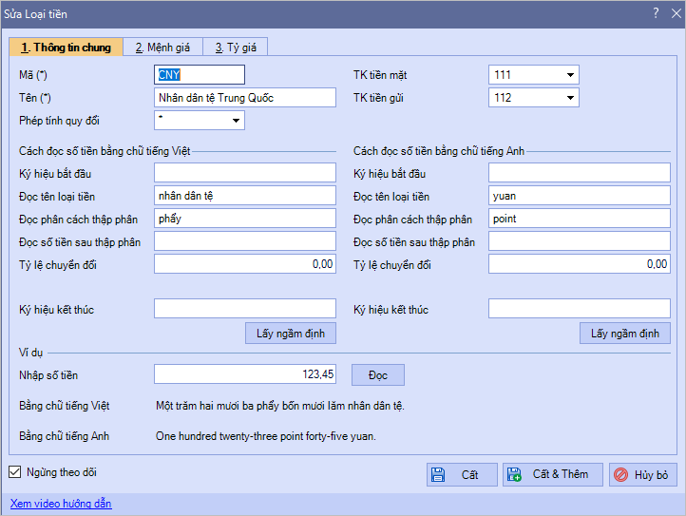This screenshot has width=686, height=516.
Task: Click the help question mark icon
Action: 655,13
